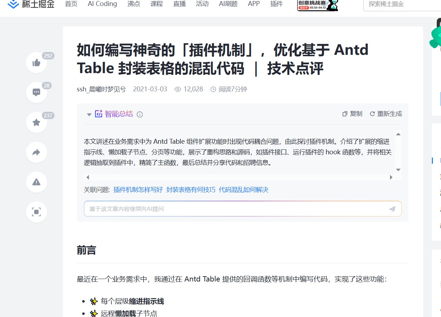Open the 首页 nav item

click(x=71, y=4)
